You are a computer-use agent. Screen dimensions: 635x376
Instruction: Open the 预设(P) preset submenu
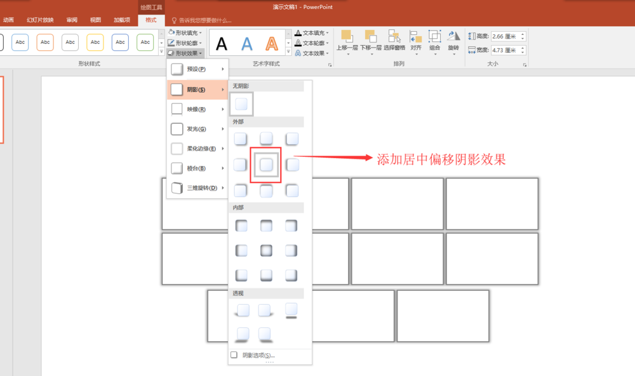[x=197, y=69]
